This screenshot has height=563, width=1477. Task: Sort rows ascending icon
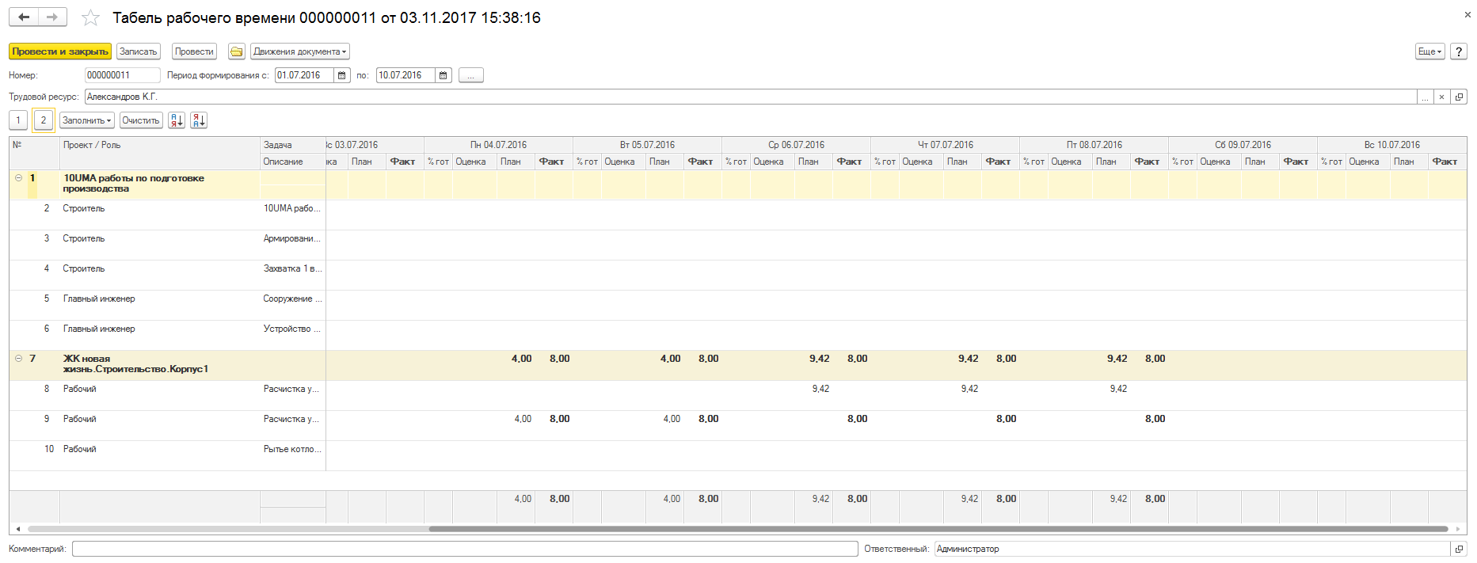[177, 120]
